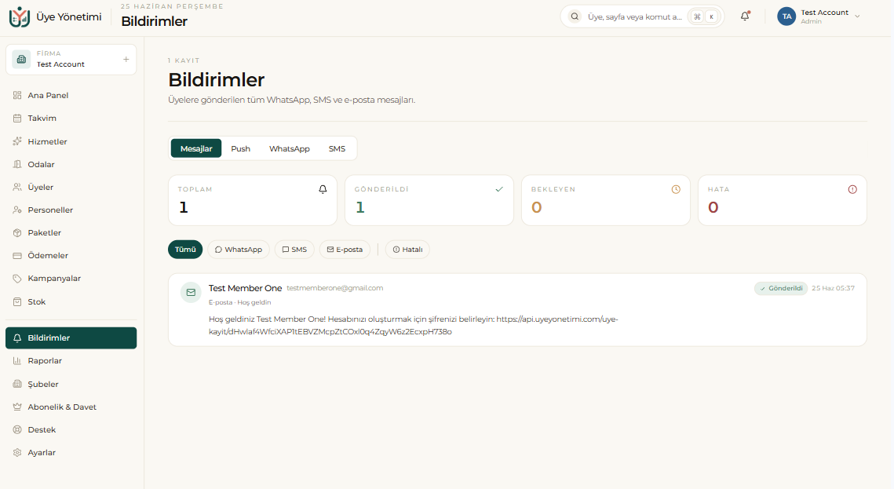Click the Test Member One name
The height and width of the screenshot is (489, 894).
(245, 288)
